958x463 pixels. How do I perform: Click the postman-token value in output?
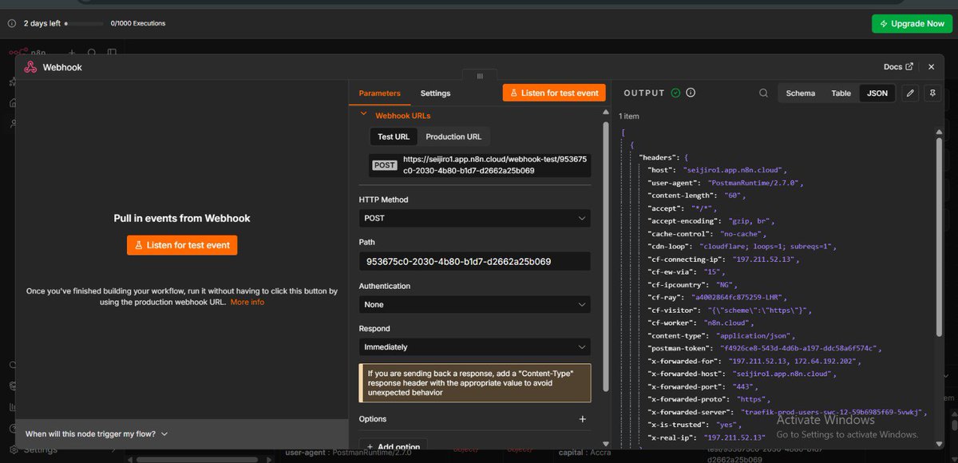(799, 349)
